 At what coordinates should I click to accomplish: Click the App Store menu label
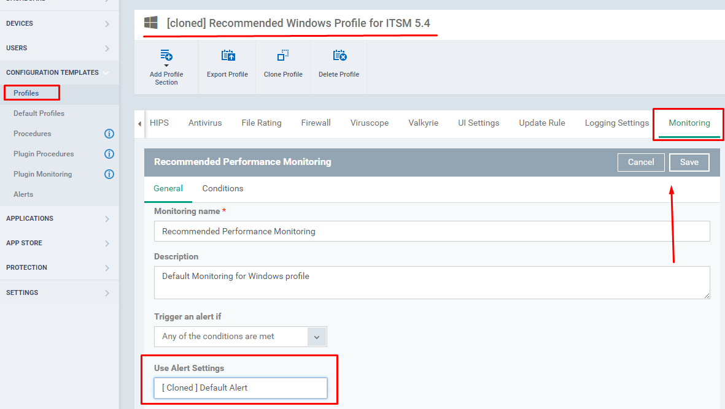(x=24, y=243)
